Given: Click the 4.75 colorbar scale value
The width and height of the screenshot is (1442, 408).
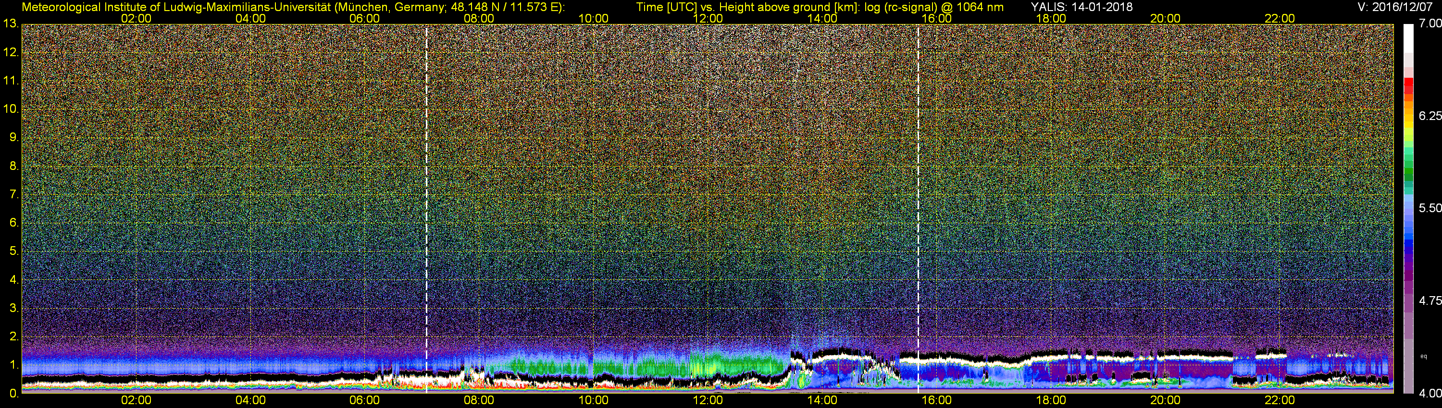Looking at the screenshot, I should point(1430,300).
